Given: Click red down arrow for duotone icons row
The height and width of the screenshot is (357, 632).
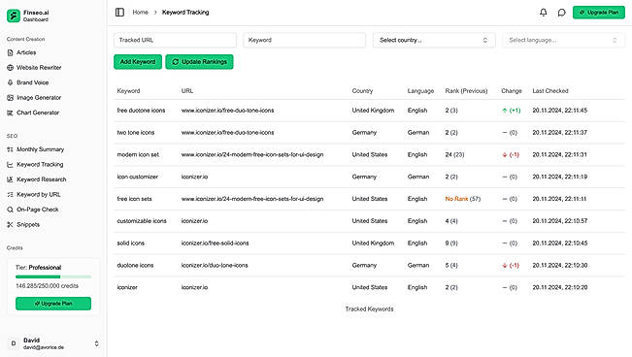Looking at the screenshot, I should pyautogui.click(x=504, y=266).
